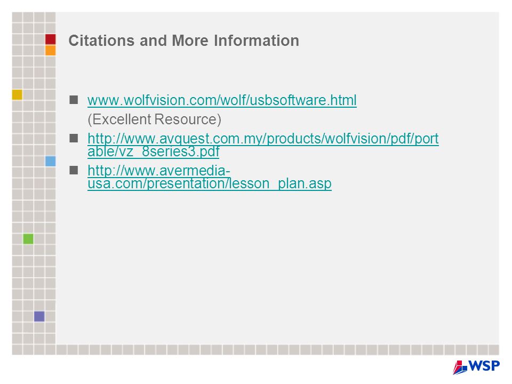Open www.wolfvision.com/wolf/usbsoftware.html link
The height and width of the screenshot is (384, 512).
pos(222,100)
